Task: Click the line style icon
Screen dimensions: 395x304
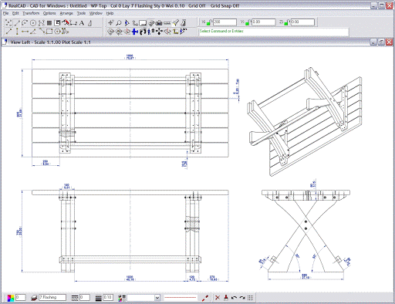Action: click(x=75, y=298)
